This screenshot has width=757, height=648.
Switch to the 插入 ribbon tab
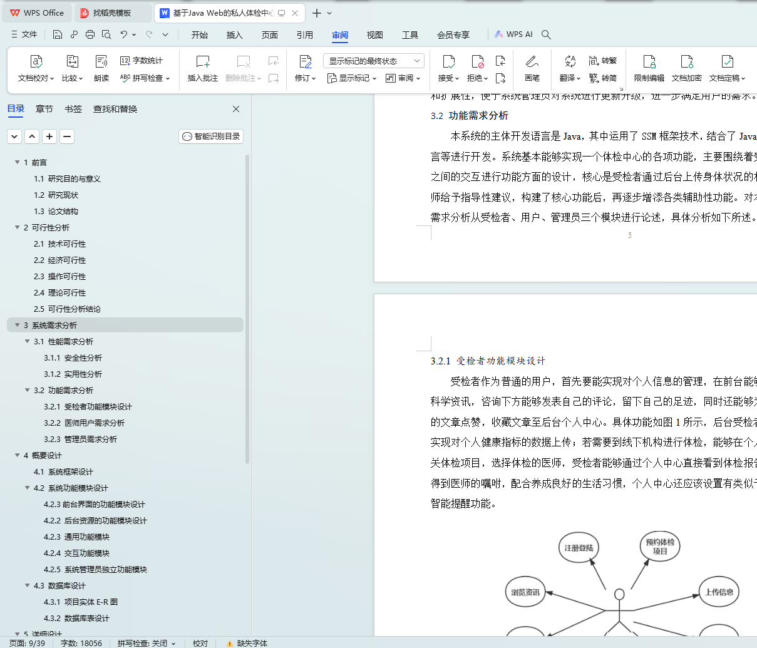coord(235,35)
